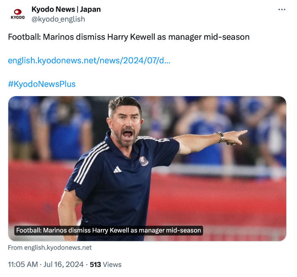The image size is (297, 277).
Task: Open the three-dot more options menu
Action: [282, 9]
